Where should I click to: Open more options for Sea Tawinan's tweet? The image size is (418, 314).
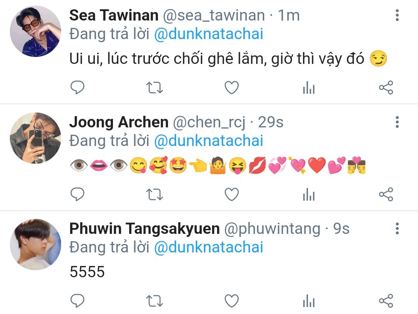[397, 15]
